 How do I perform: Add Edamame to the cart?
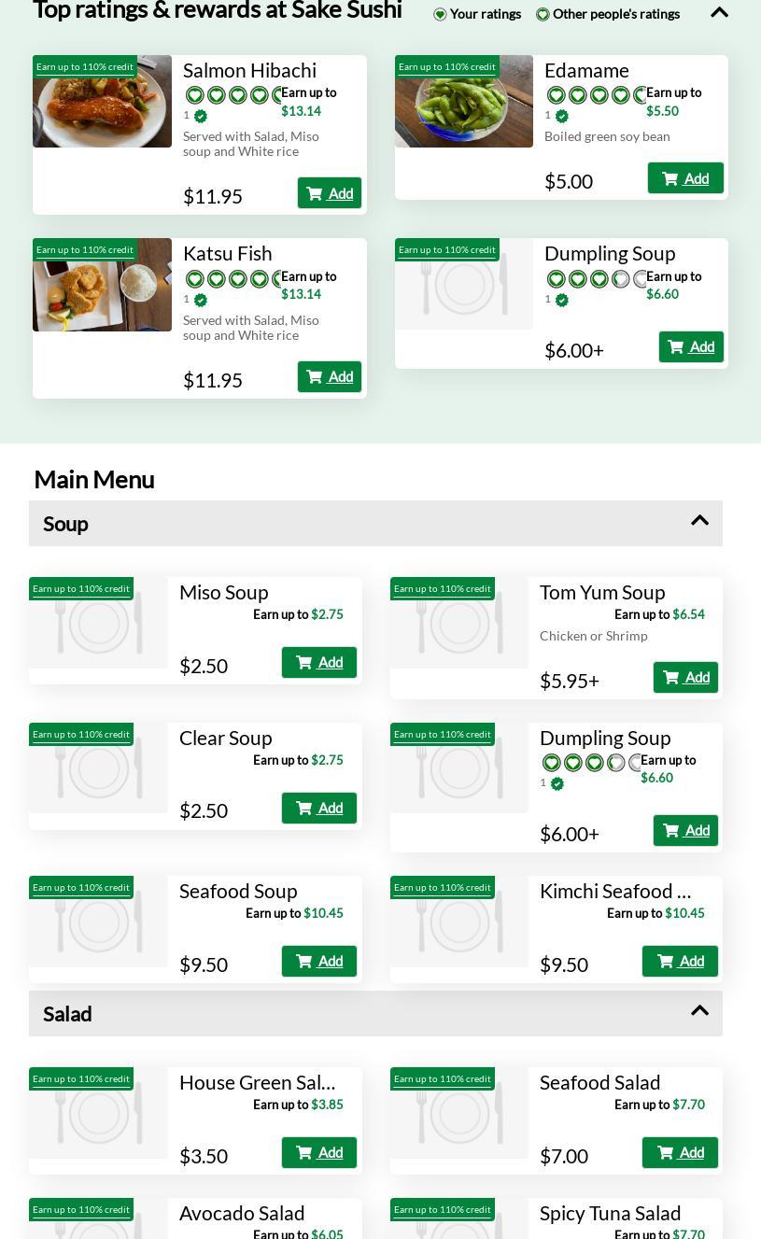pyautogui.click(x=685, y=178)
